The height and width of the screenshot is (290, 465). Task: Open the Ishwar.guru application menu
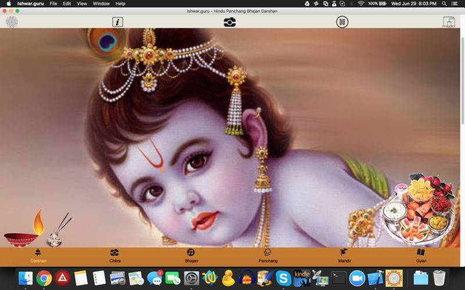tap(30, 3)
